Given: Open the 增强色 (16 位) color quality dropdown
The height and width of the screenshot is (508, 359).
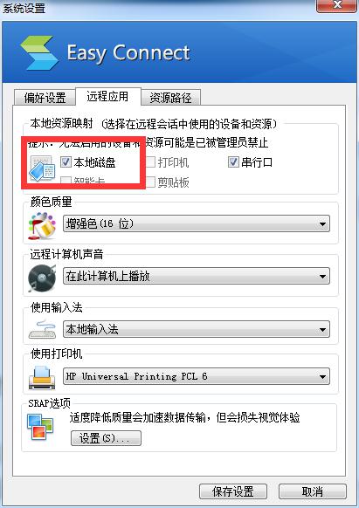Looking at the screenshot, I should point(197,223).
